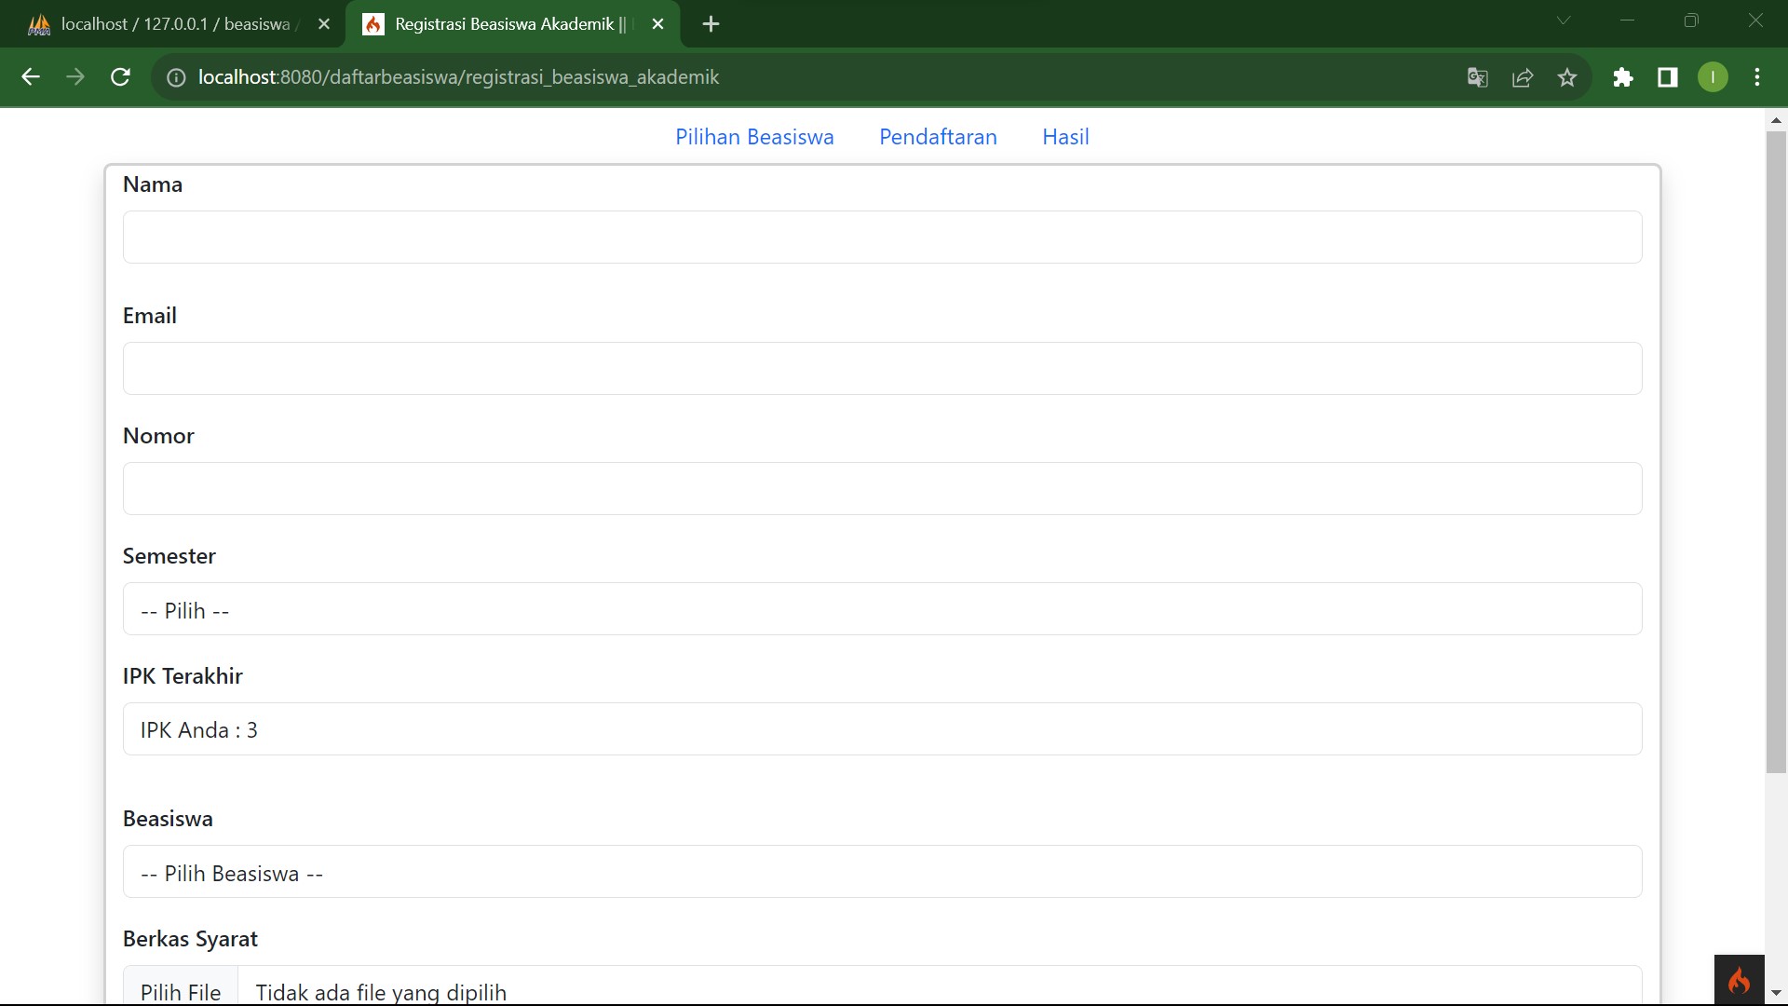Viewport: 1788px width, 1006px height.
Task: Open the Extensions puzzle icon
Action: coord(1623,77)
